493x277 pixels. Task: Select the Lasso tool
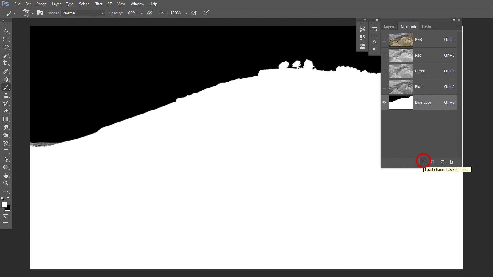[6, 47]
